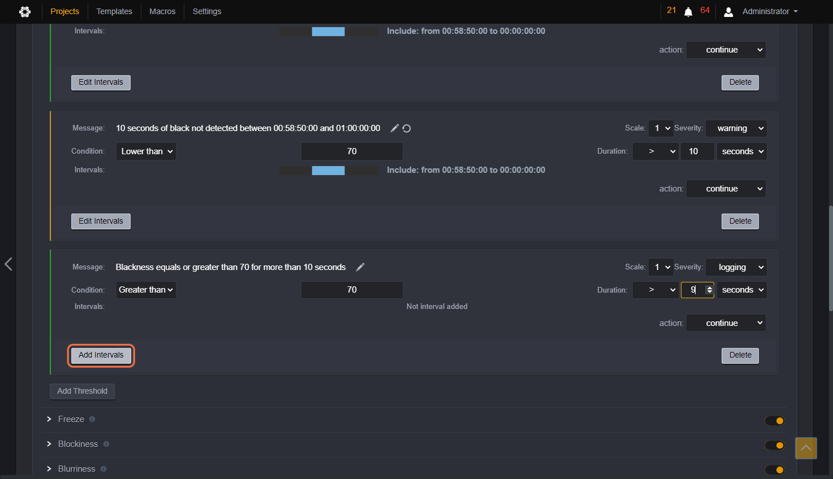This screenshot has width=833, height=479.
Task: Expand the Blockiness section
Action: tap(49, 444)
